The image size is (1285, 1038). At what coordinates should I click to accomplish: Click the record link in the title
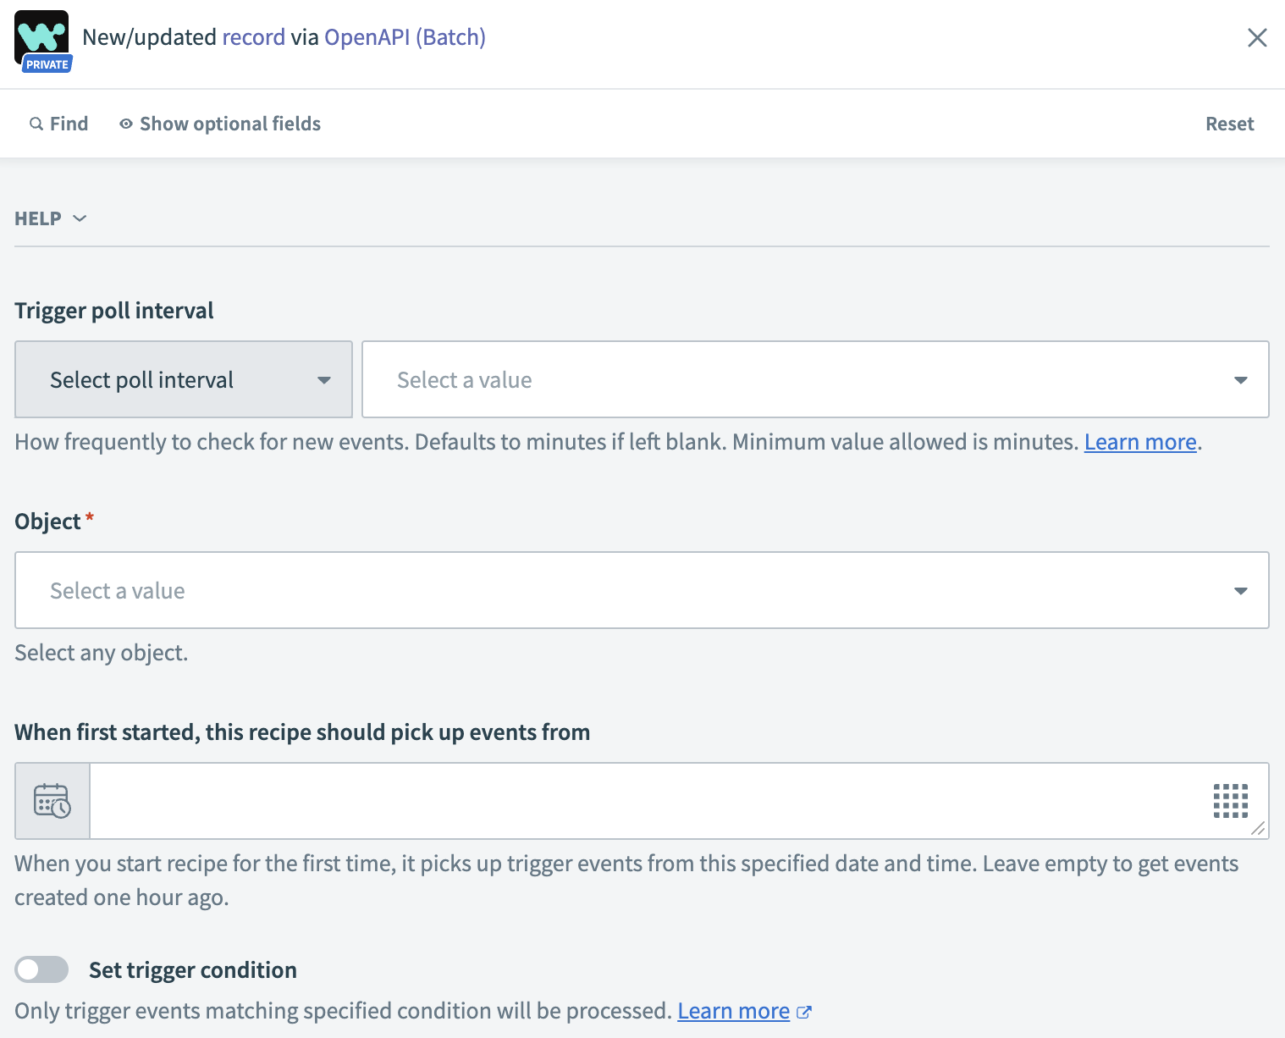click(253, 37)
